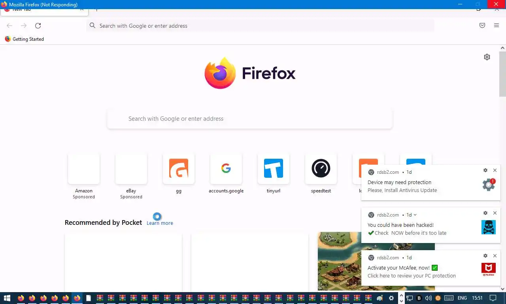Viewport: 506px width, 304px height.
Task: Open the paint palette taskbar icon
Action: [380, 298]
